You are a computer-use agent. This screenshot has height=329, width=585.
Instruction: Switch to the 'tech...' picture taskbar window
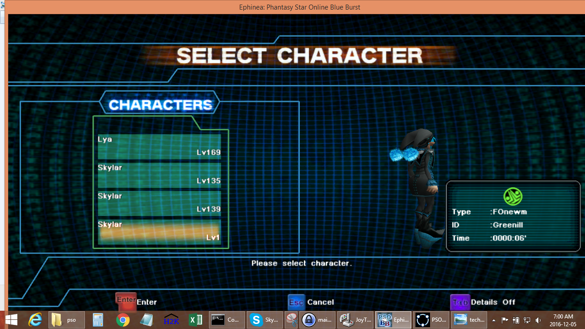(x=469, y=320)
